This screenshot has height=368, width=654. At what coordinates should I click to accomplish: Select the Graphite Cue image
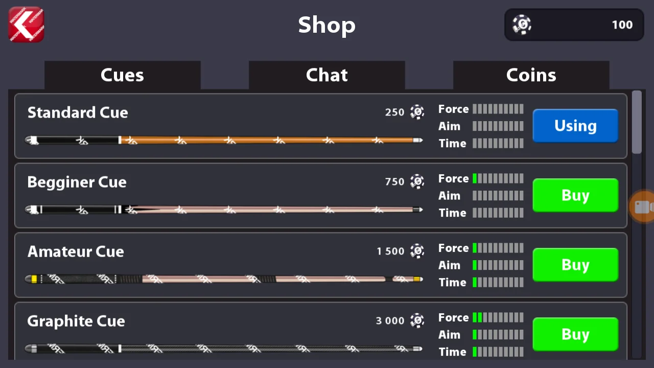pos(224,349)
